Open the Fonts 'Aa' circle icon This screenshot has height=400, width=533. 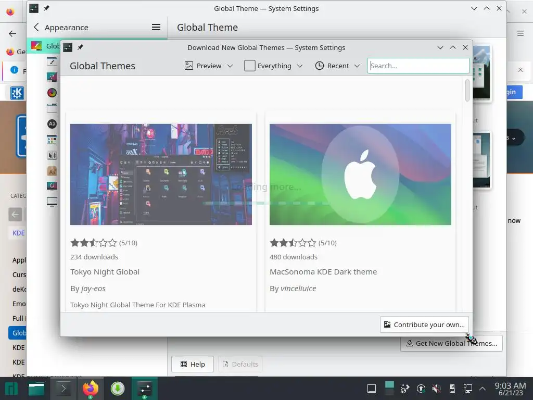point(52,124)
